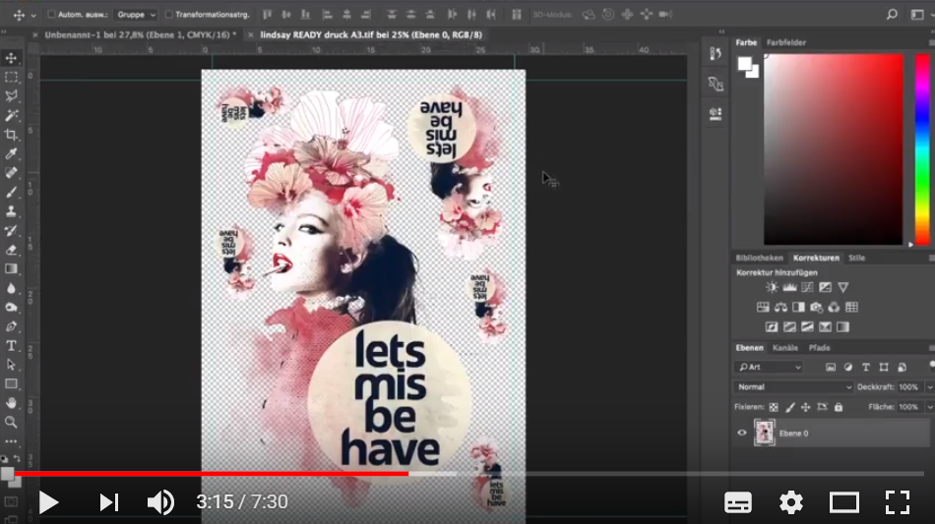Mute video volume
Image resolution: width=935 pixels, height=524 pixels.
pos(160,502)
